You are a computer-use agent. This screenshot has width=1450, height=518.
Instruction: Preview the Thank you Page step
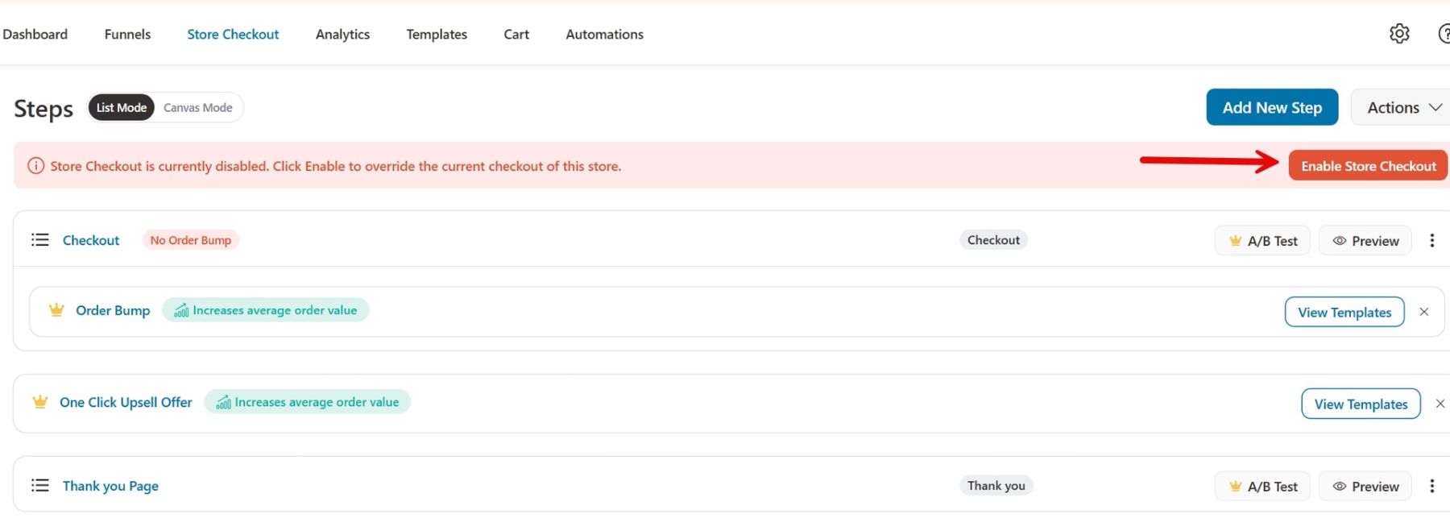coord(1365,487)
